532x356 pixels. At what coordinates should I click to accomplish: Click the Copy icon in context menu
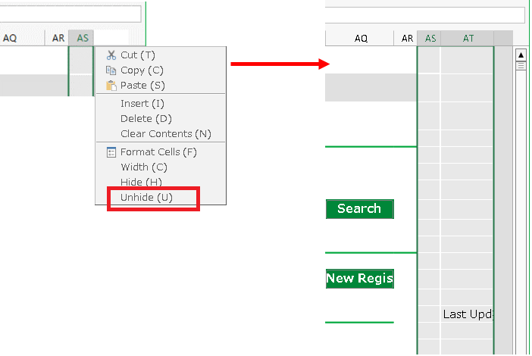tap(111, 70)
